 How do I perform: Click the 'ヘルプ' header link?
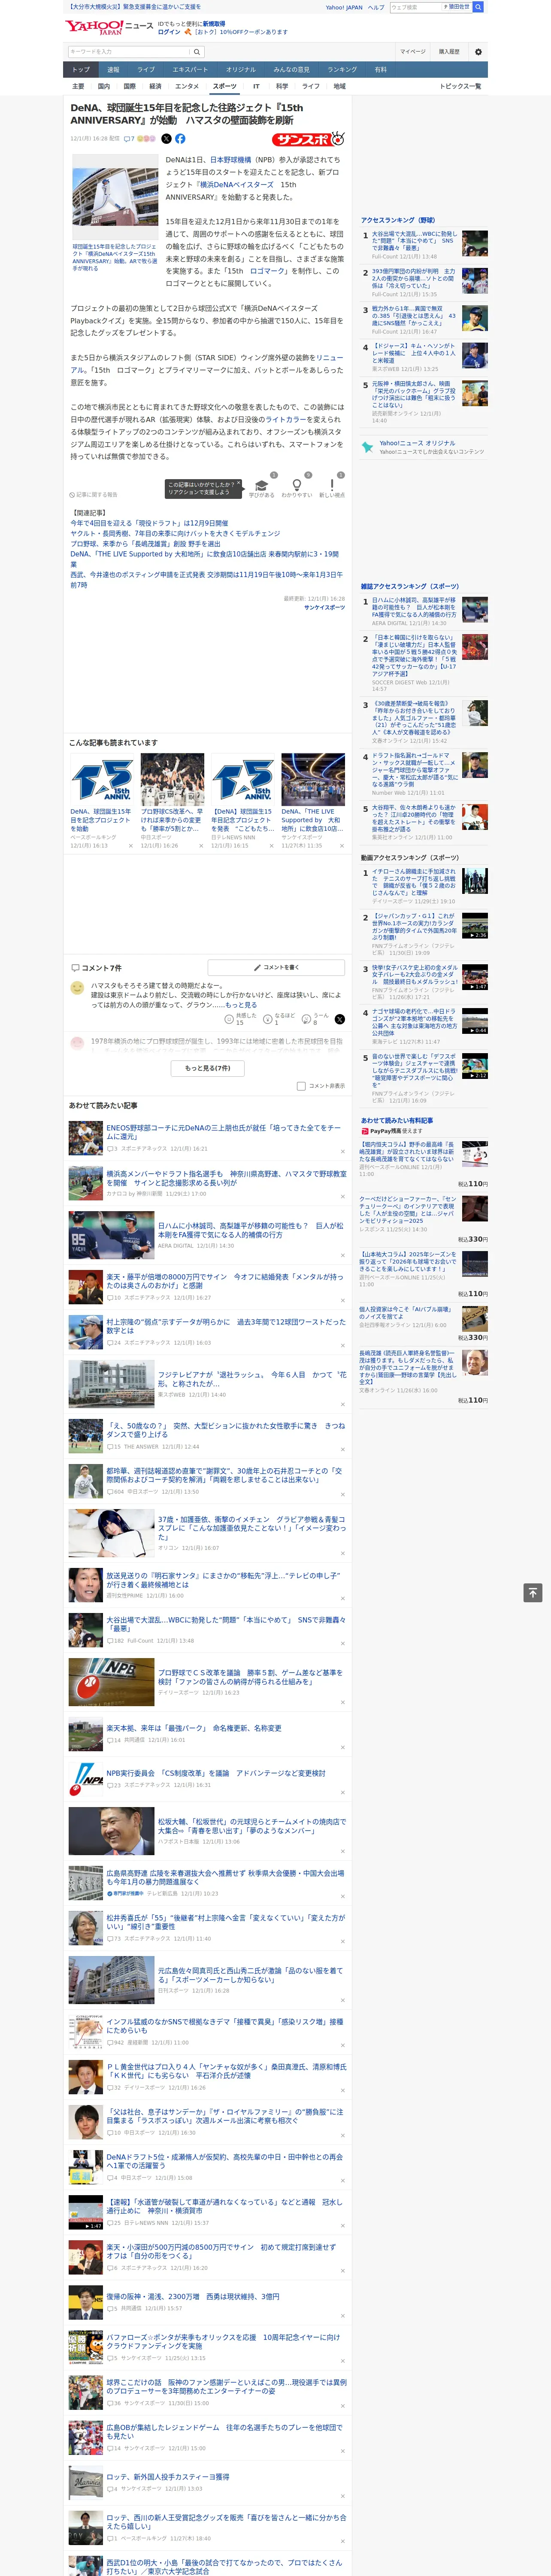click(x=376, y=7)
